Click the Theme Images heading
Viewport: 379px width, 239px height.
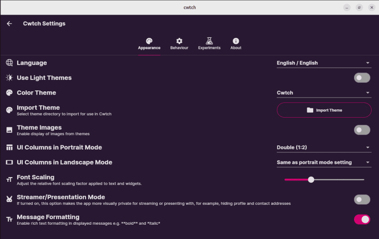pyautogui.click(x=39, y=127)
